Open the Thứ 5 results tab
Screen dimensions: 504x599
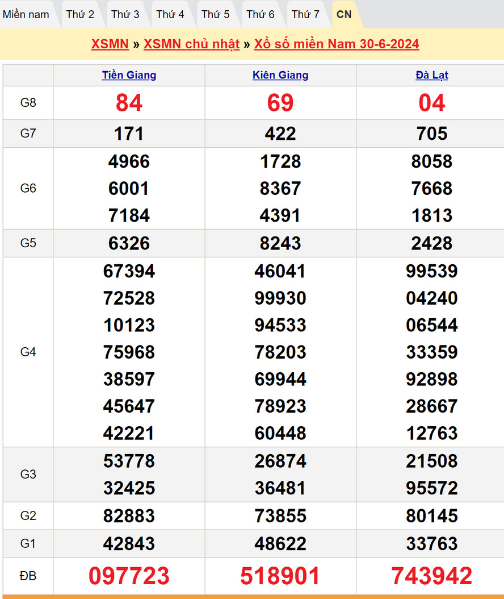point(216,14)
